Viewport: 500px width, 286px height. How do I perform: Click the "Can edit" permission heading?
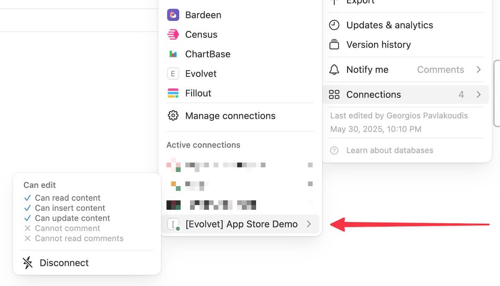[40, 185]
